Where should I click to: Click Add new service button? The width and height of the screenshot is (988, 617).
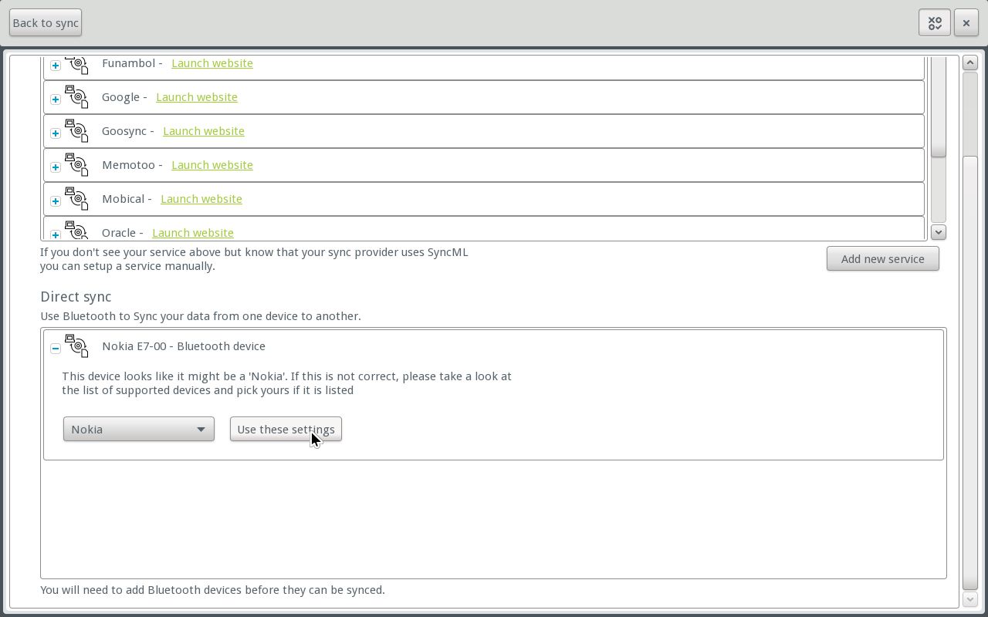883,259
